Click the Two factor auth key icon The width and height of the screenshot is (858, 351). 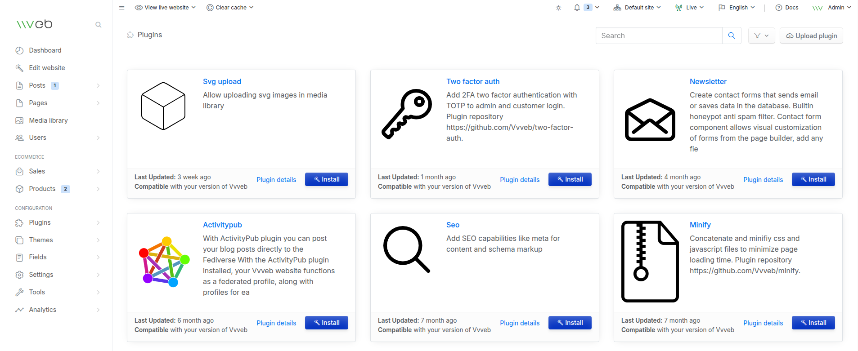coord(407,114)
